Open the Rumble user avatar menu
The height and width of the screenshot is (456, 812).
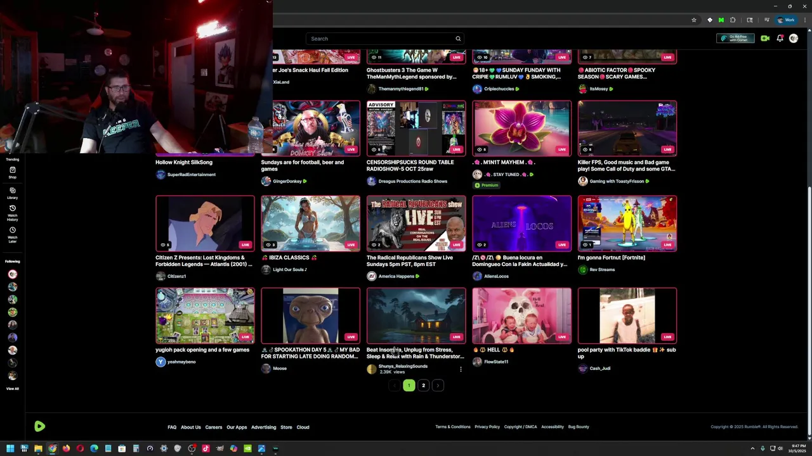(794, 38)
